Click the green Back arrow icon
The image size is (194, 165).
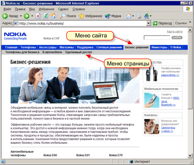(x=5, y=16)
